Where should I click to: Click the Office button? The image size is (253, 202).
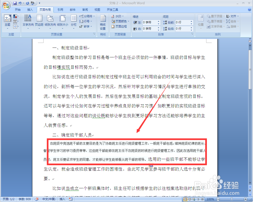click(6, 5)
